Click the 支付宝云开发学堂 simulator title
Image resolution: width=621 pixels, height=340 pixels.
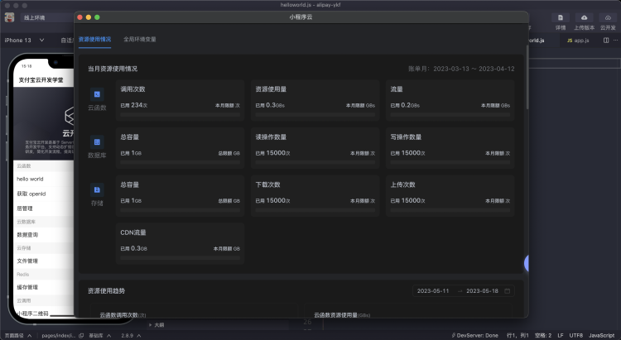[x=41, y=80]
